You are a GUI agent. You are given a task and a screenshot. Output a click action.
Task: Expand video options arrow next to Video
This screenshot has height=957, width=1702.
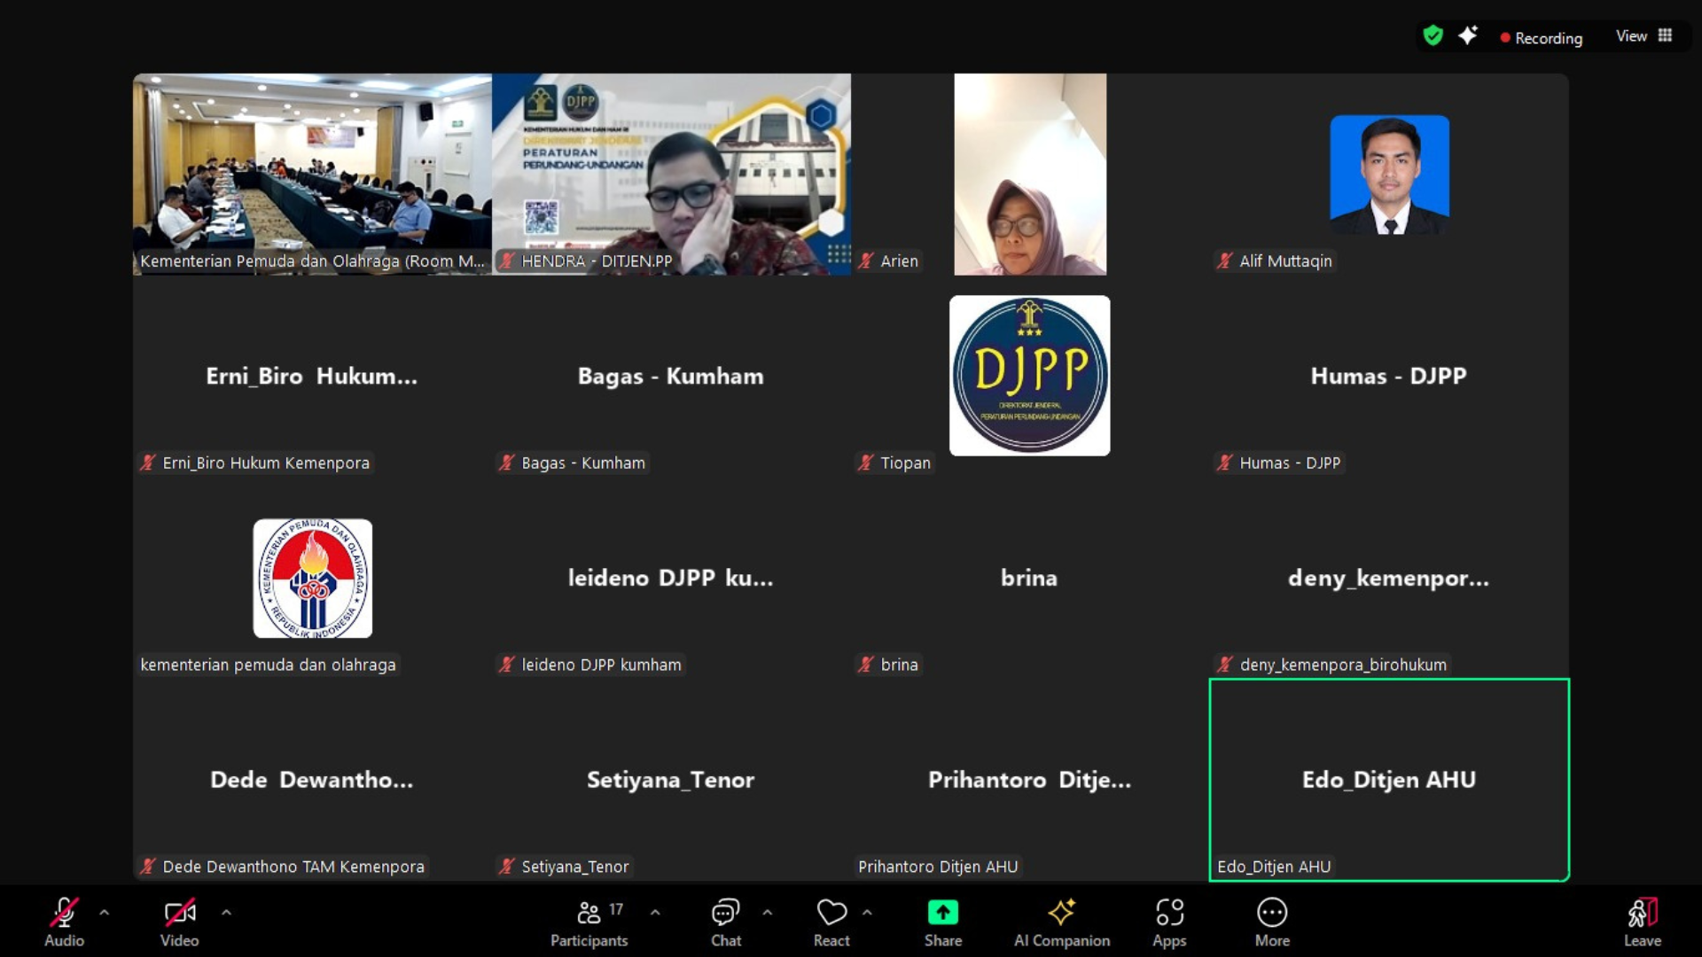(x=226, y=912)
